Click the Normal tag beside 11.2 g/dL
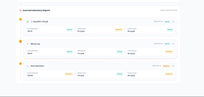Image resolution: width=204 pixels, height=97 pixels. pos(120,52)
